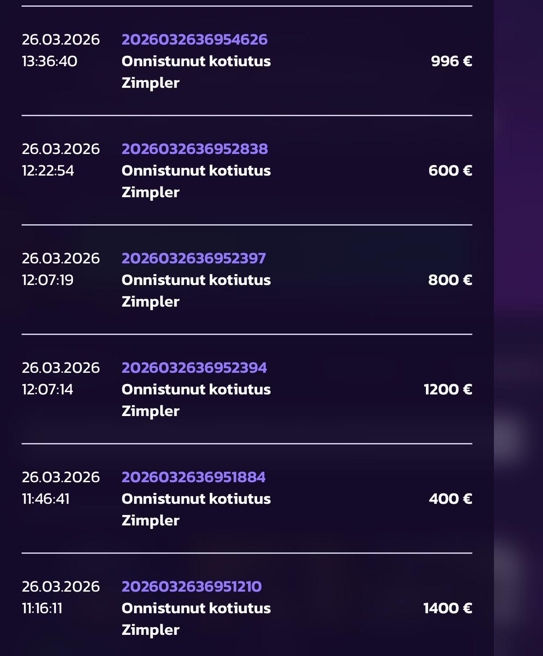Click the 996 € withdrawal amount
Viewport: 543px width, 656px height.
[451, 61]
